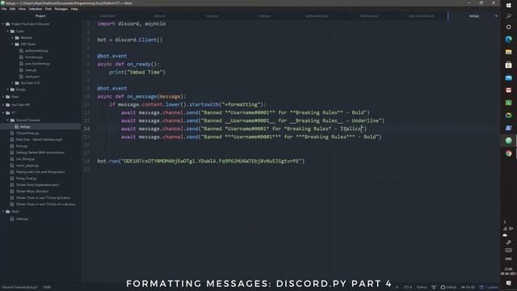
Task: Click the Project panel header
Action: pyautogui.click(x=40, y=16)
